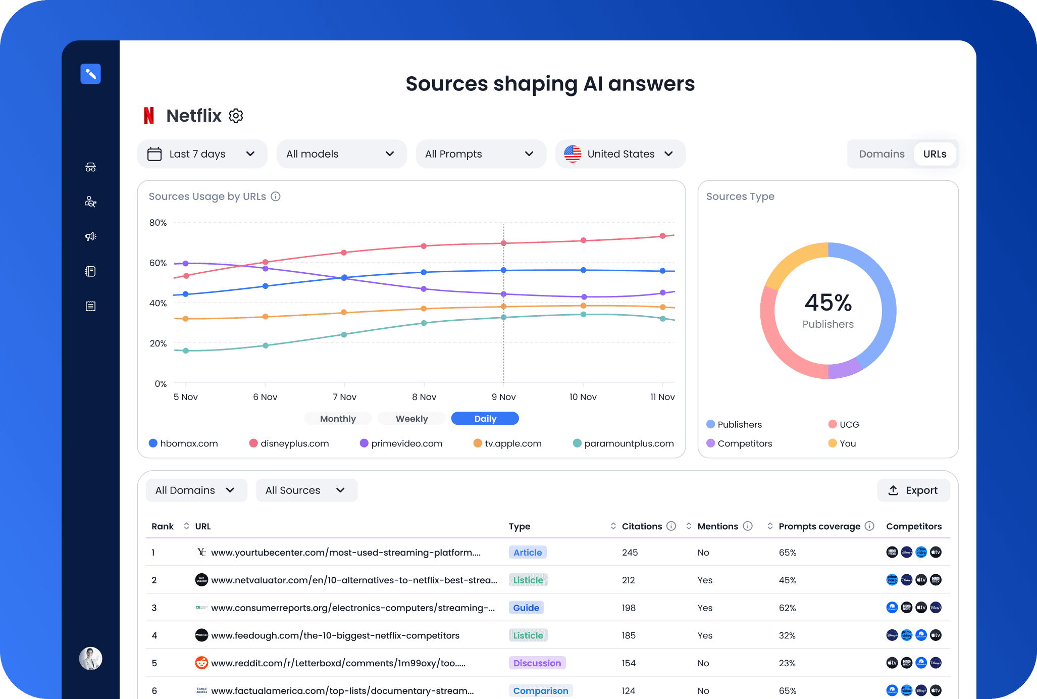Click the info icon beside Prompts coverage column
Image resolution: width=1037 pixels, height=699 pixels.
[870, 526]
